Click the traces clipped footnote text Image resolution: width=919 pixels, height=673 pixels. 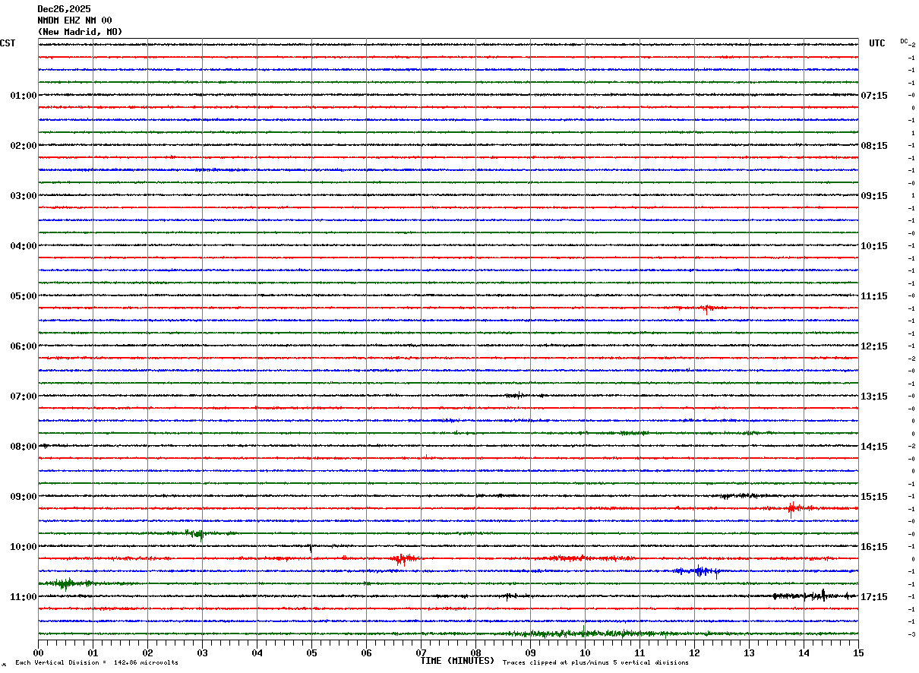(595, 663)
